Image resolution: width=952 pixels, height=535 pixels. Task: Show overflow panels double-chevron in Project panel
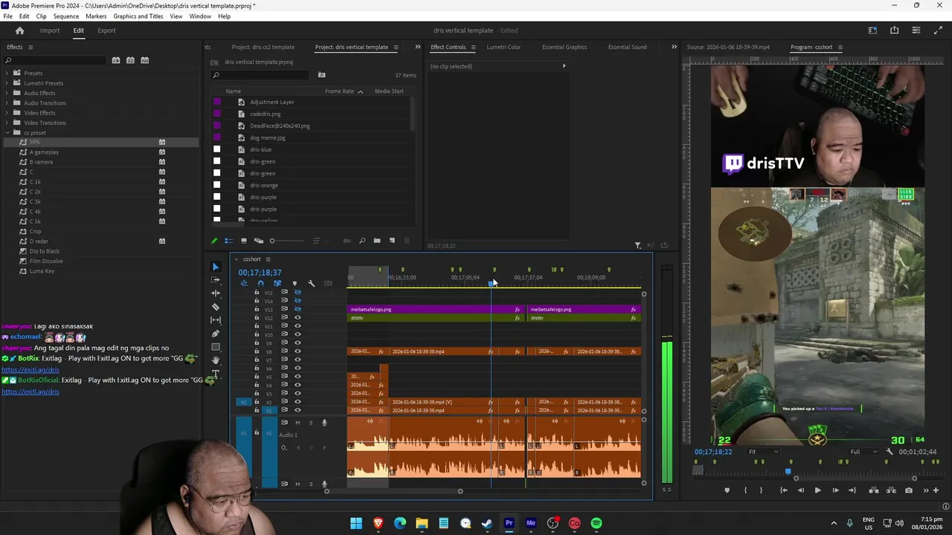(416, 47)
